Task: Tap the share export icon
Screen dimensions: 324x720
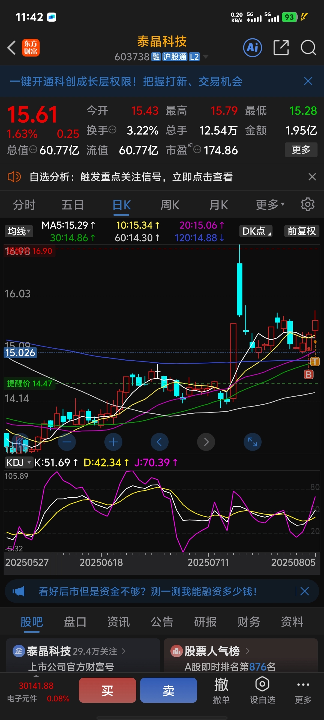Action: point(281,48)
